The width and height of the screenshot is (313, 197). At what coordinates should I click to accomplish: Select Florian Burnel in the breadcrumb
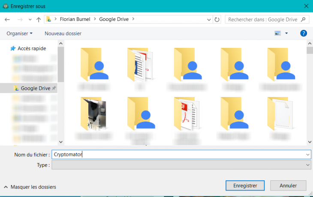click(x=75, y=19)
